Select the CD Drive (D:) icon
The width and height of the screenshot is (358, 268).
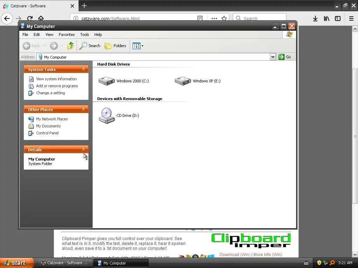pos(107,116)
